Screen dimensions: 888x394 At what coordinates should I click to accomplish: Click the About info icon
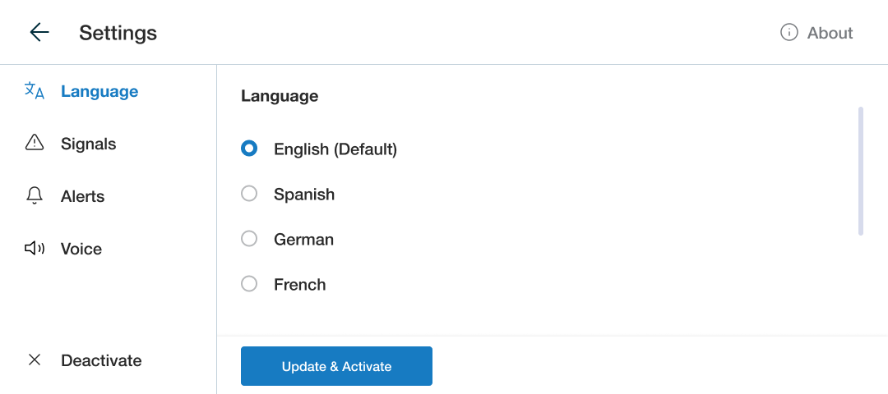click(x=789, y=32)
